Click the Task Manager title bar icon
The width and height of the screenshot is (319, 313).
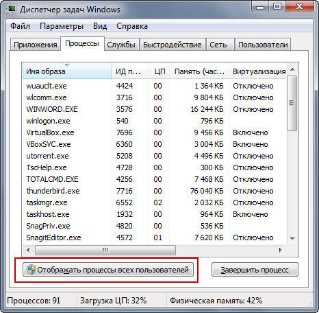12,10
